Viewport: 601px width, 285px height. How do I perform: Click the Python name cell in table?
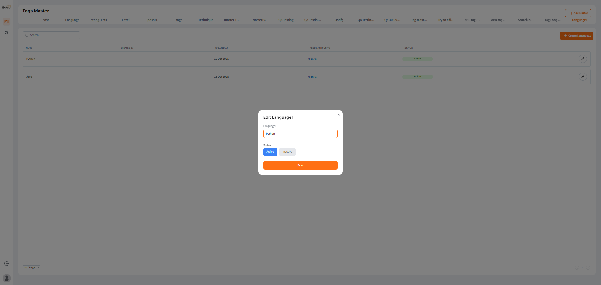[31, 59]
